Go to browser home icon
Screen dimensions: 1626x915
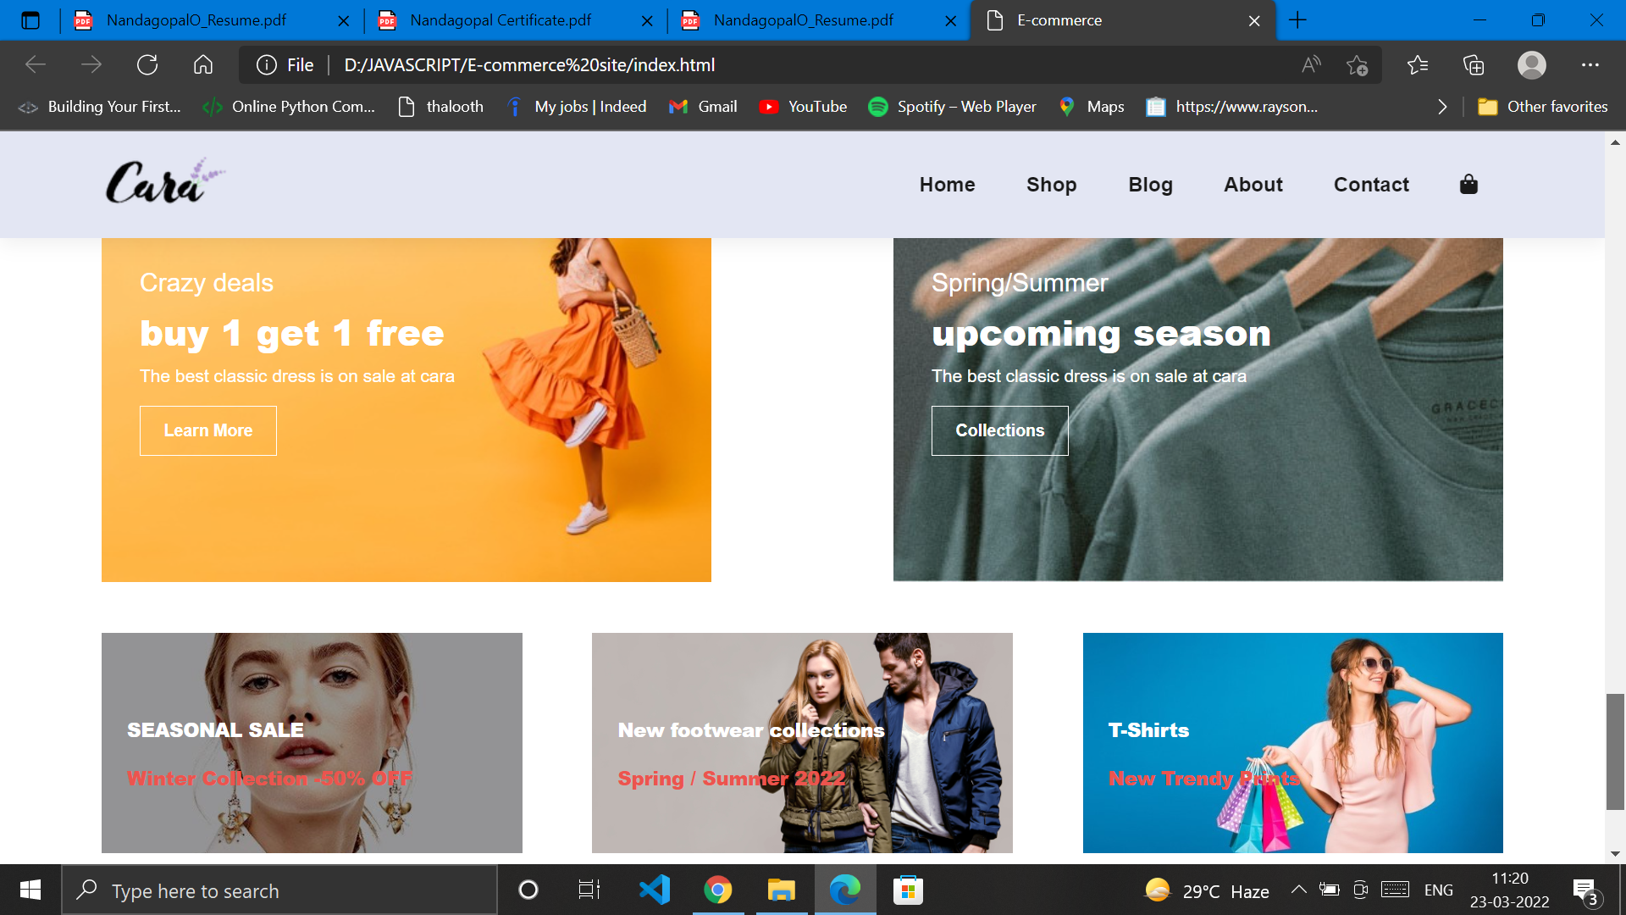tap(203, 65)
